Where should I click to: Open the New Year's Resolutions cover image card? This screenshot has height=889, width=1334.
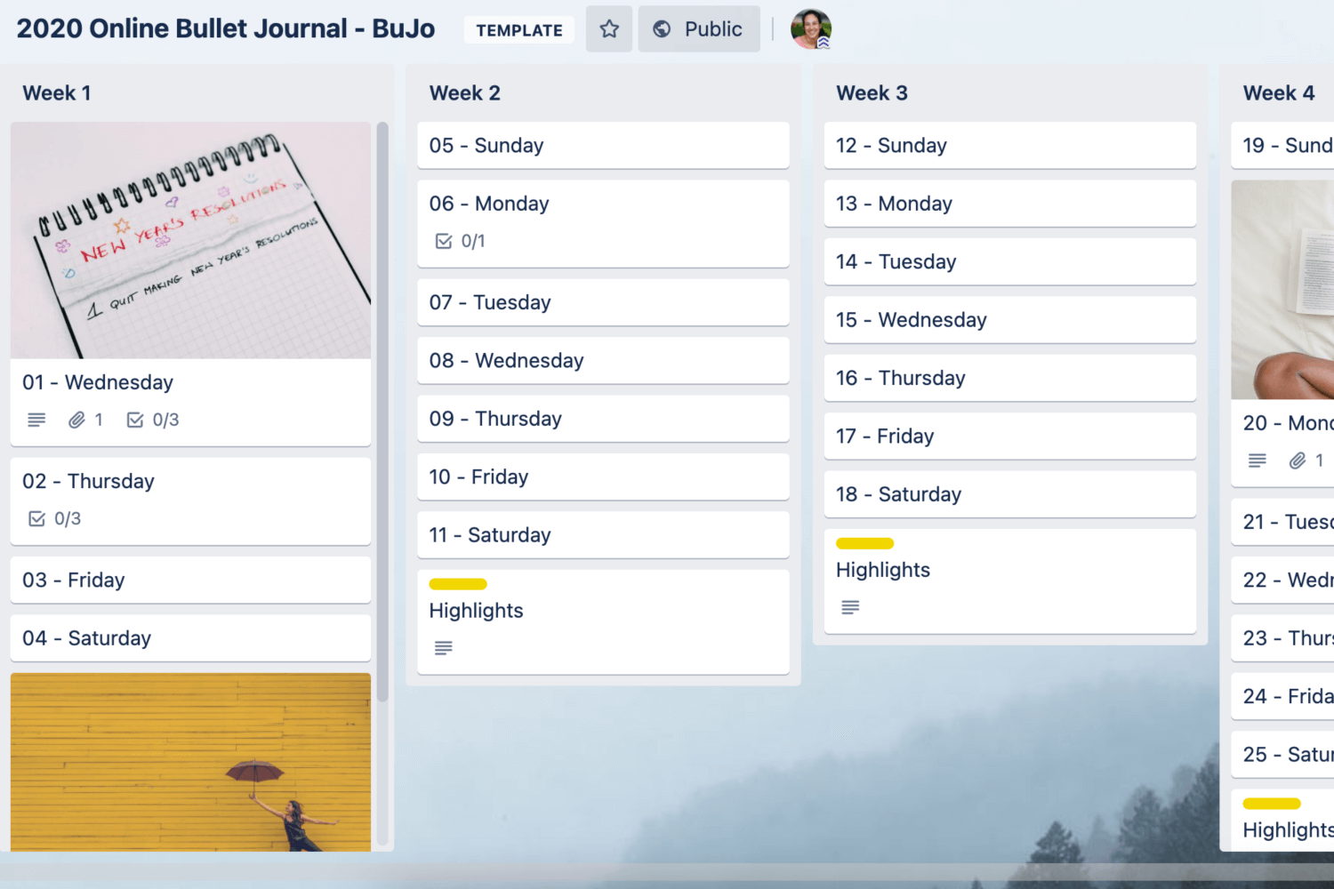[x=190, y=240]
